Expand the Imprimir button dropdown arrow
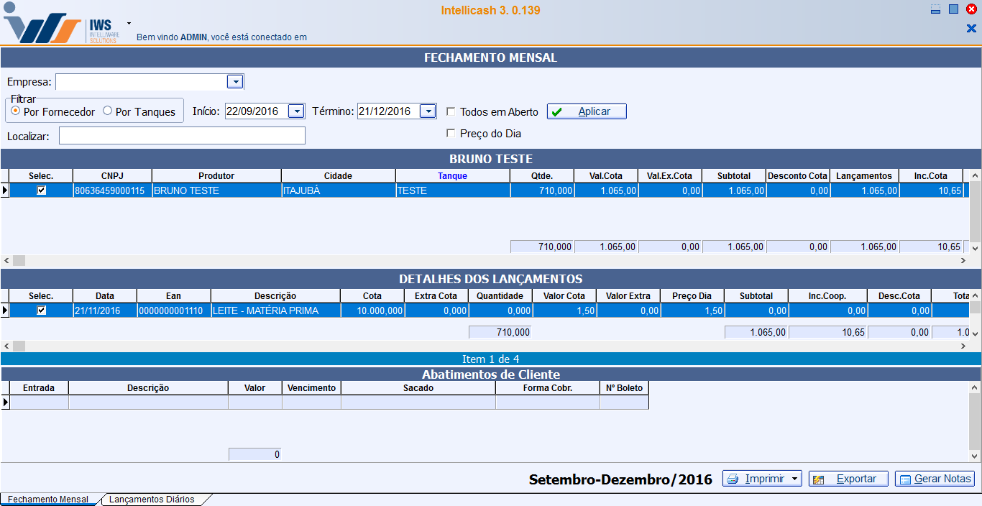Viewport: 982px width, 506px height. tap(795, 479)
